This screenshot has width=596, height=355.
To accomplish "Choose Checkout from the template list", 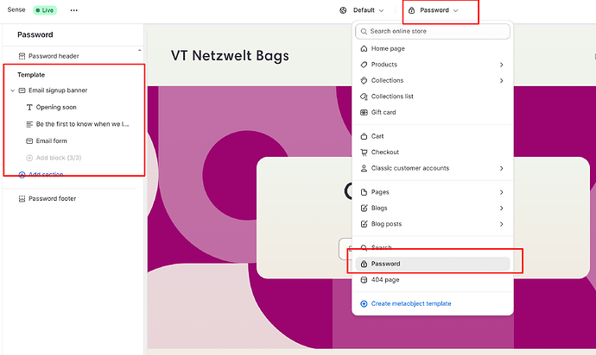I will pos(385,153).
